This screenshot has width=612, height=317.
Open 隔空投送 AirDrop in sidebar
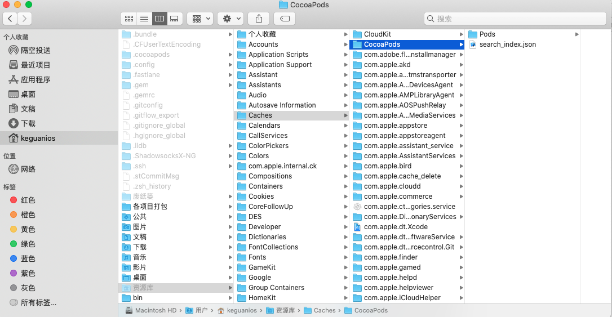point(59,50)
